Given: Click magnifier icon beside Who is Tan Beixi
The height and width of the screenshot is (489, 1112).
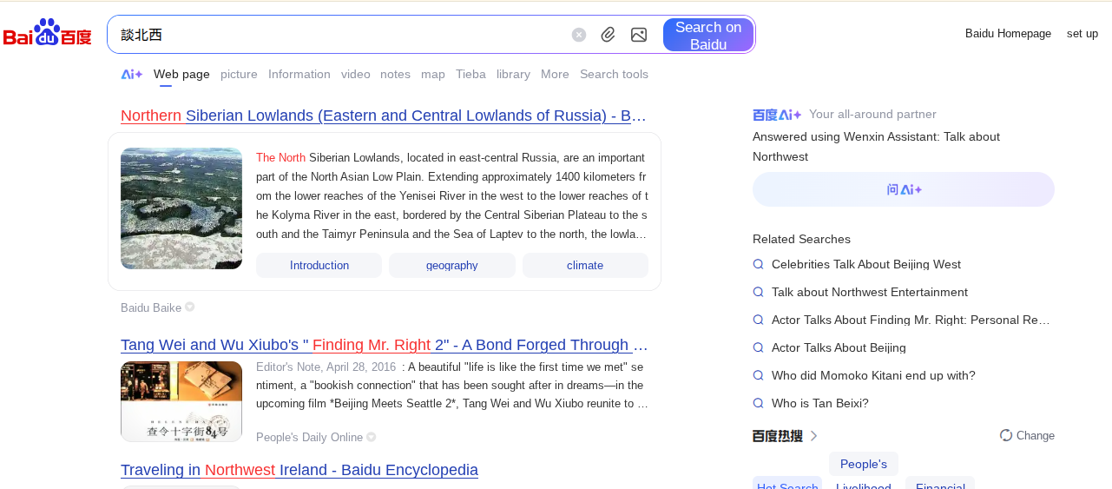Looking at the screenshot, I should coord(758,403).
